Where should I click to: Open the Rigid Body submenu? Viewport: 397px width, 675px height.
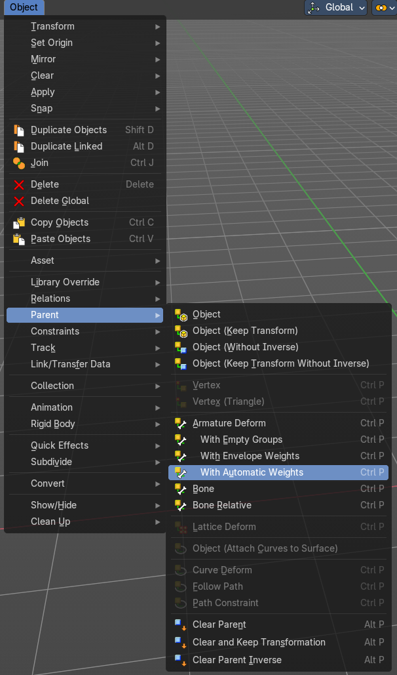[85, 424]
